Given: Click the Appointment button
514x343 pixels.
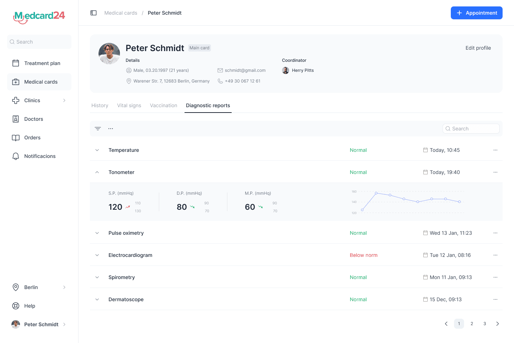Looking at the screenshot, I should pos(477,13).
